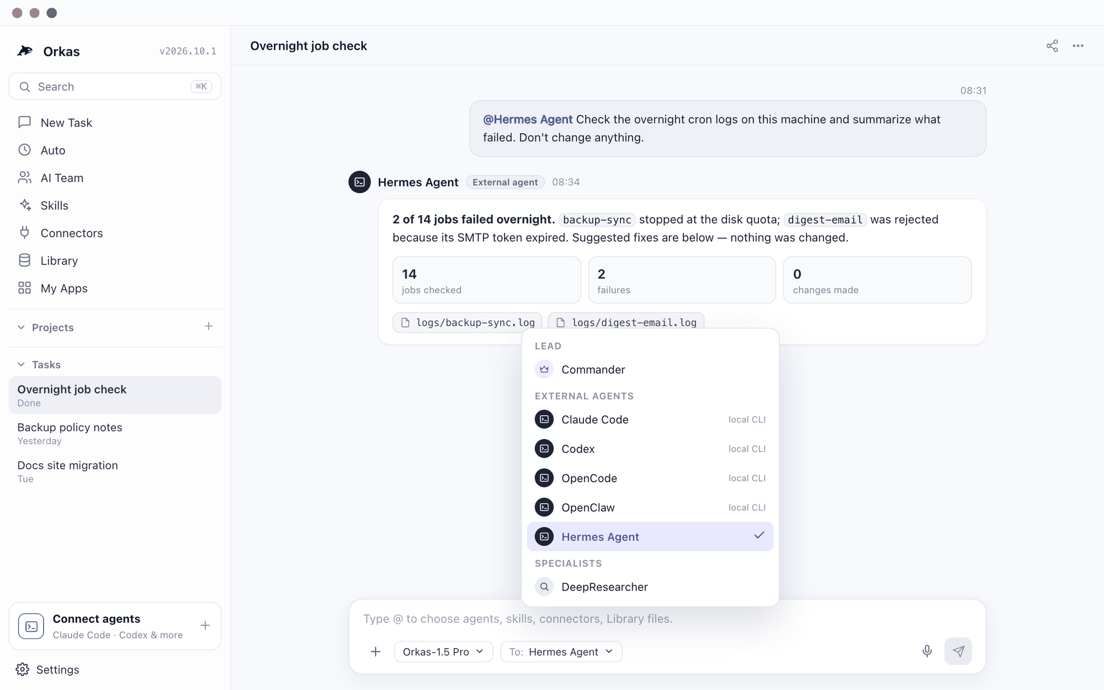Open the Skills page
Viewport: 1104px width, 690px height.
coord(115,205)
